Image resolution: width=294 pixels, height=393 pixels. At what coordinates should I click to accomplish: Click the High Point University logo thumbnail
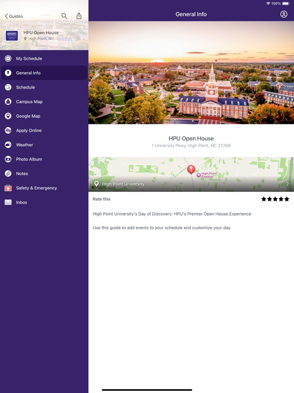12,36
